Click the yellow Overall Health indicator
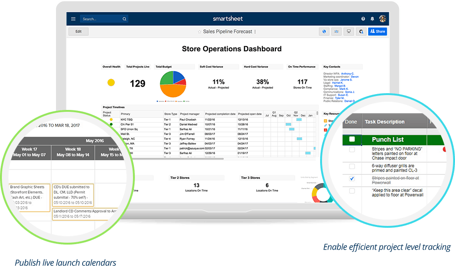This screenshot has height=266, width=455. pyautogui.click(x=111, y=82)
